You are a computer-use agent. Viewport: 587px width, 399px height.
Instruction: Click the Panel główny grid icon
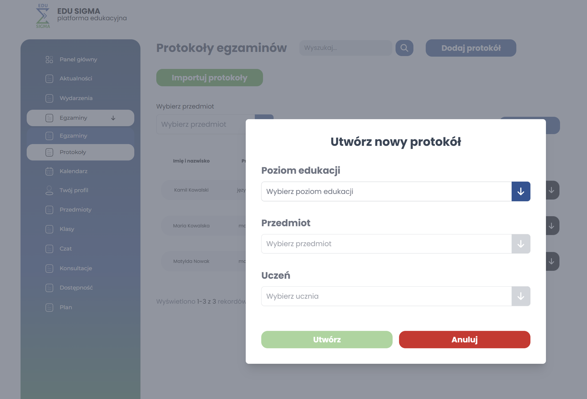[49, 59]
